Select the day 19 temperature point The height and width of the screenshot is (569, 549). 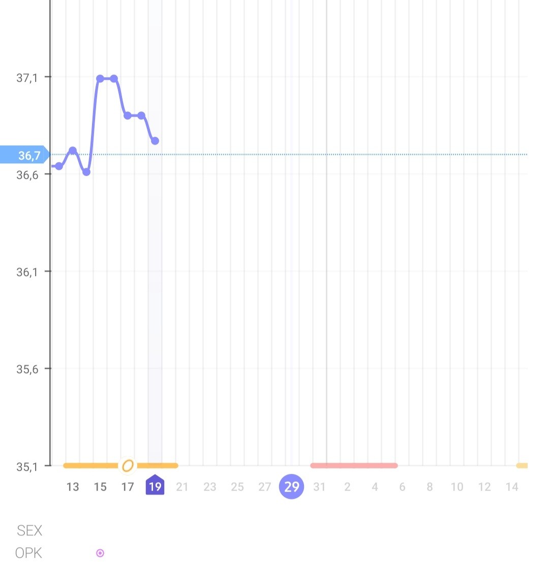155,140
